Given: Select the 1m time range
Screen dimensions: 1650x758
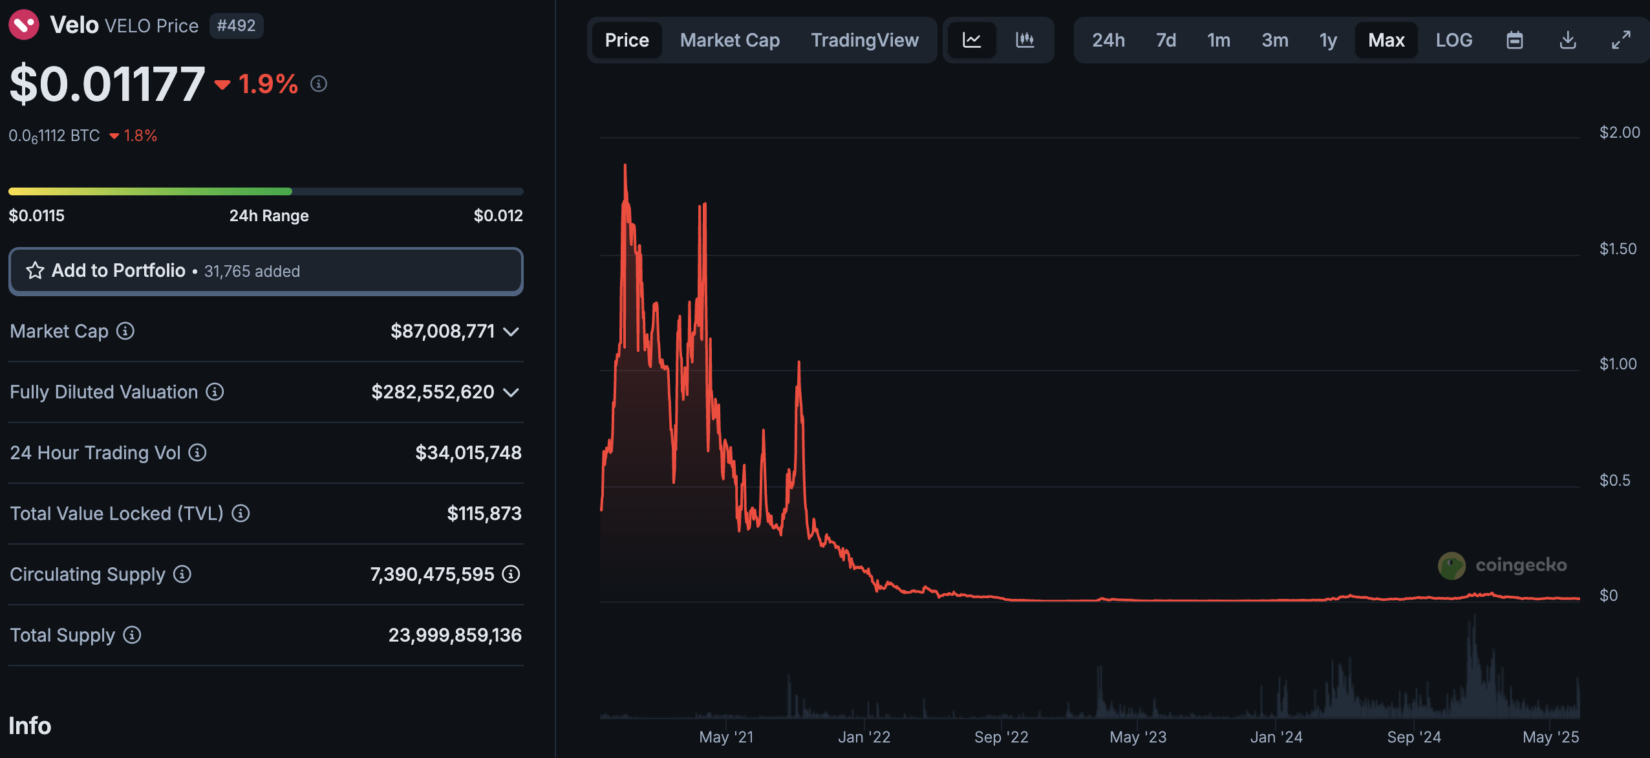Looking at the screenshot, I should pos(1219,40).
